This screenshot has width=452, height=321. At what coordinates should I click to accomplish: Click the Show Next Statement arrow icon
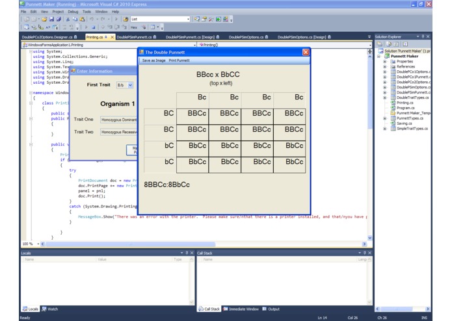(x=103, y=27)
